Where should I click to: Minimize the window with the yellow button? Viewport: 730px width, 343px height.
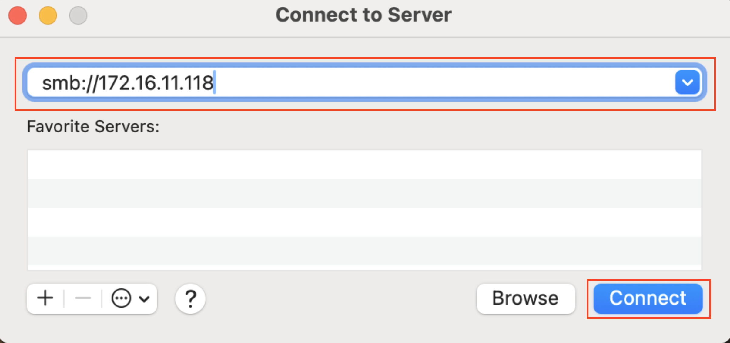tap(48, 15)
